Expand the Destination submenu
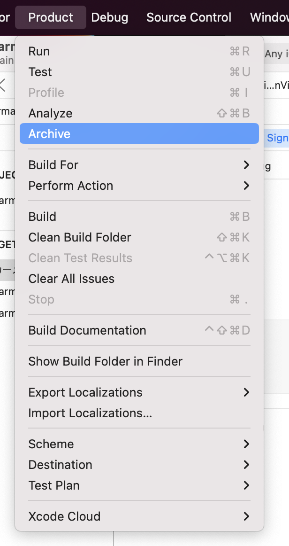This screenshot has height=546, width=289. coord(61,465)
